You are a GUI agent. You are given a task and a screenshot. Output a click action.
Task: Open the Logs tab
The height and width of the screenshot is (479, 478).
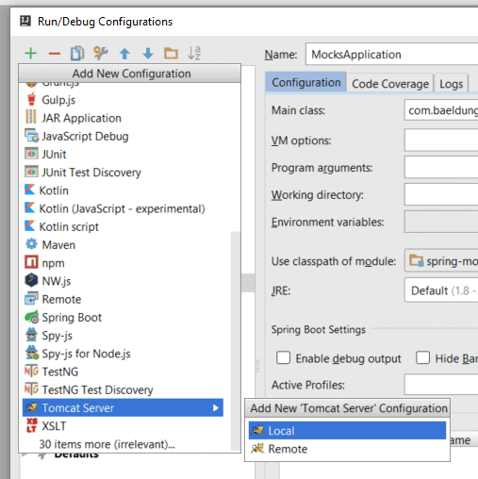[x=451, y=84]
